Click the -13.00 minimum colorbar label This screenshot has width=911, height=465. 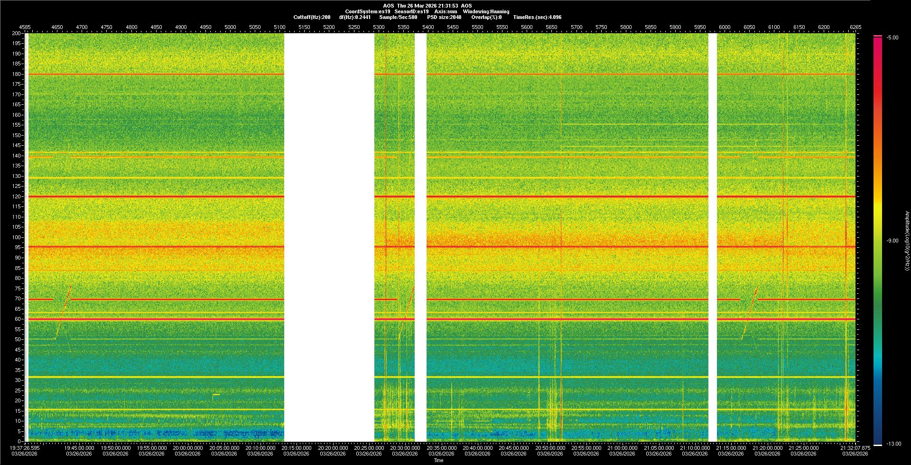(892, 444)
